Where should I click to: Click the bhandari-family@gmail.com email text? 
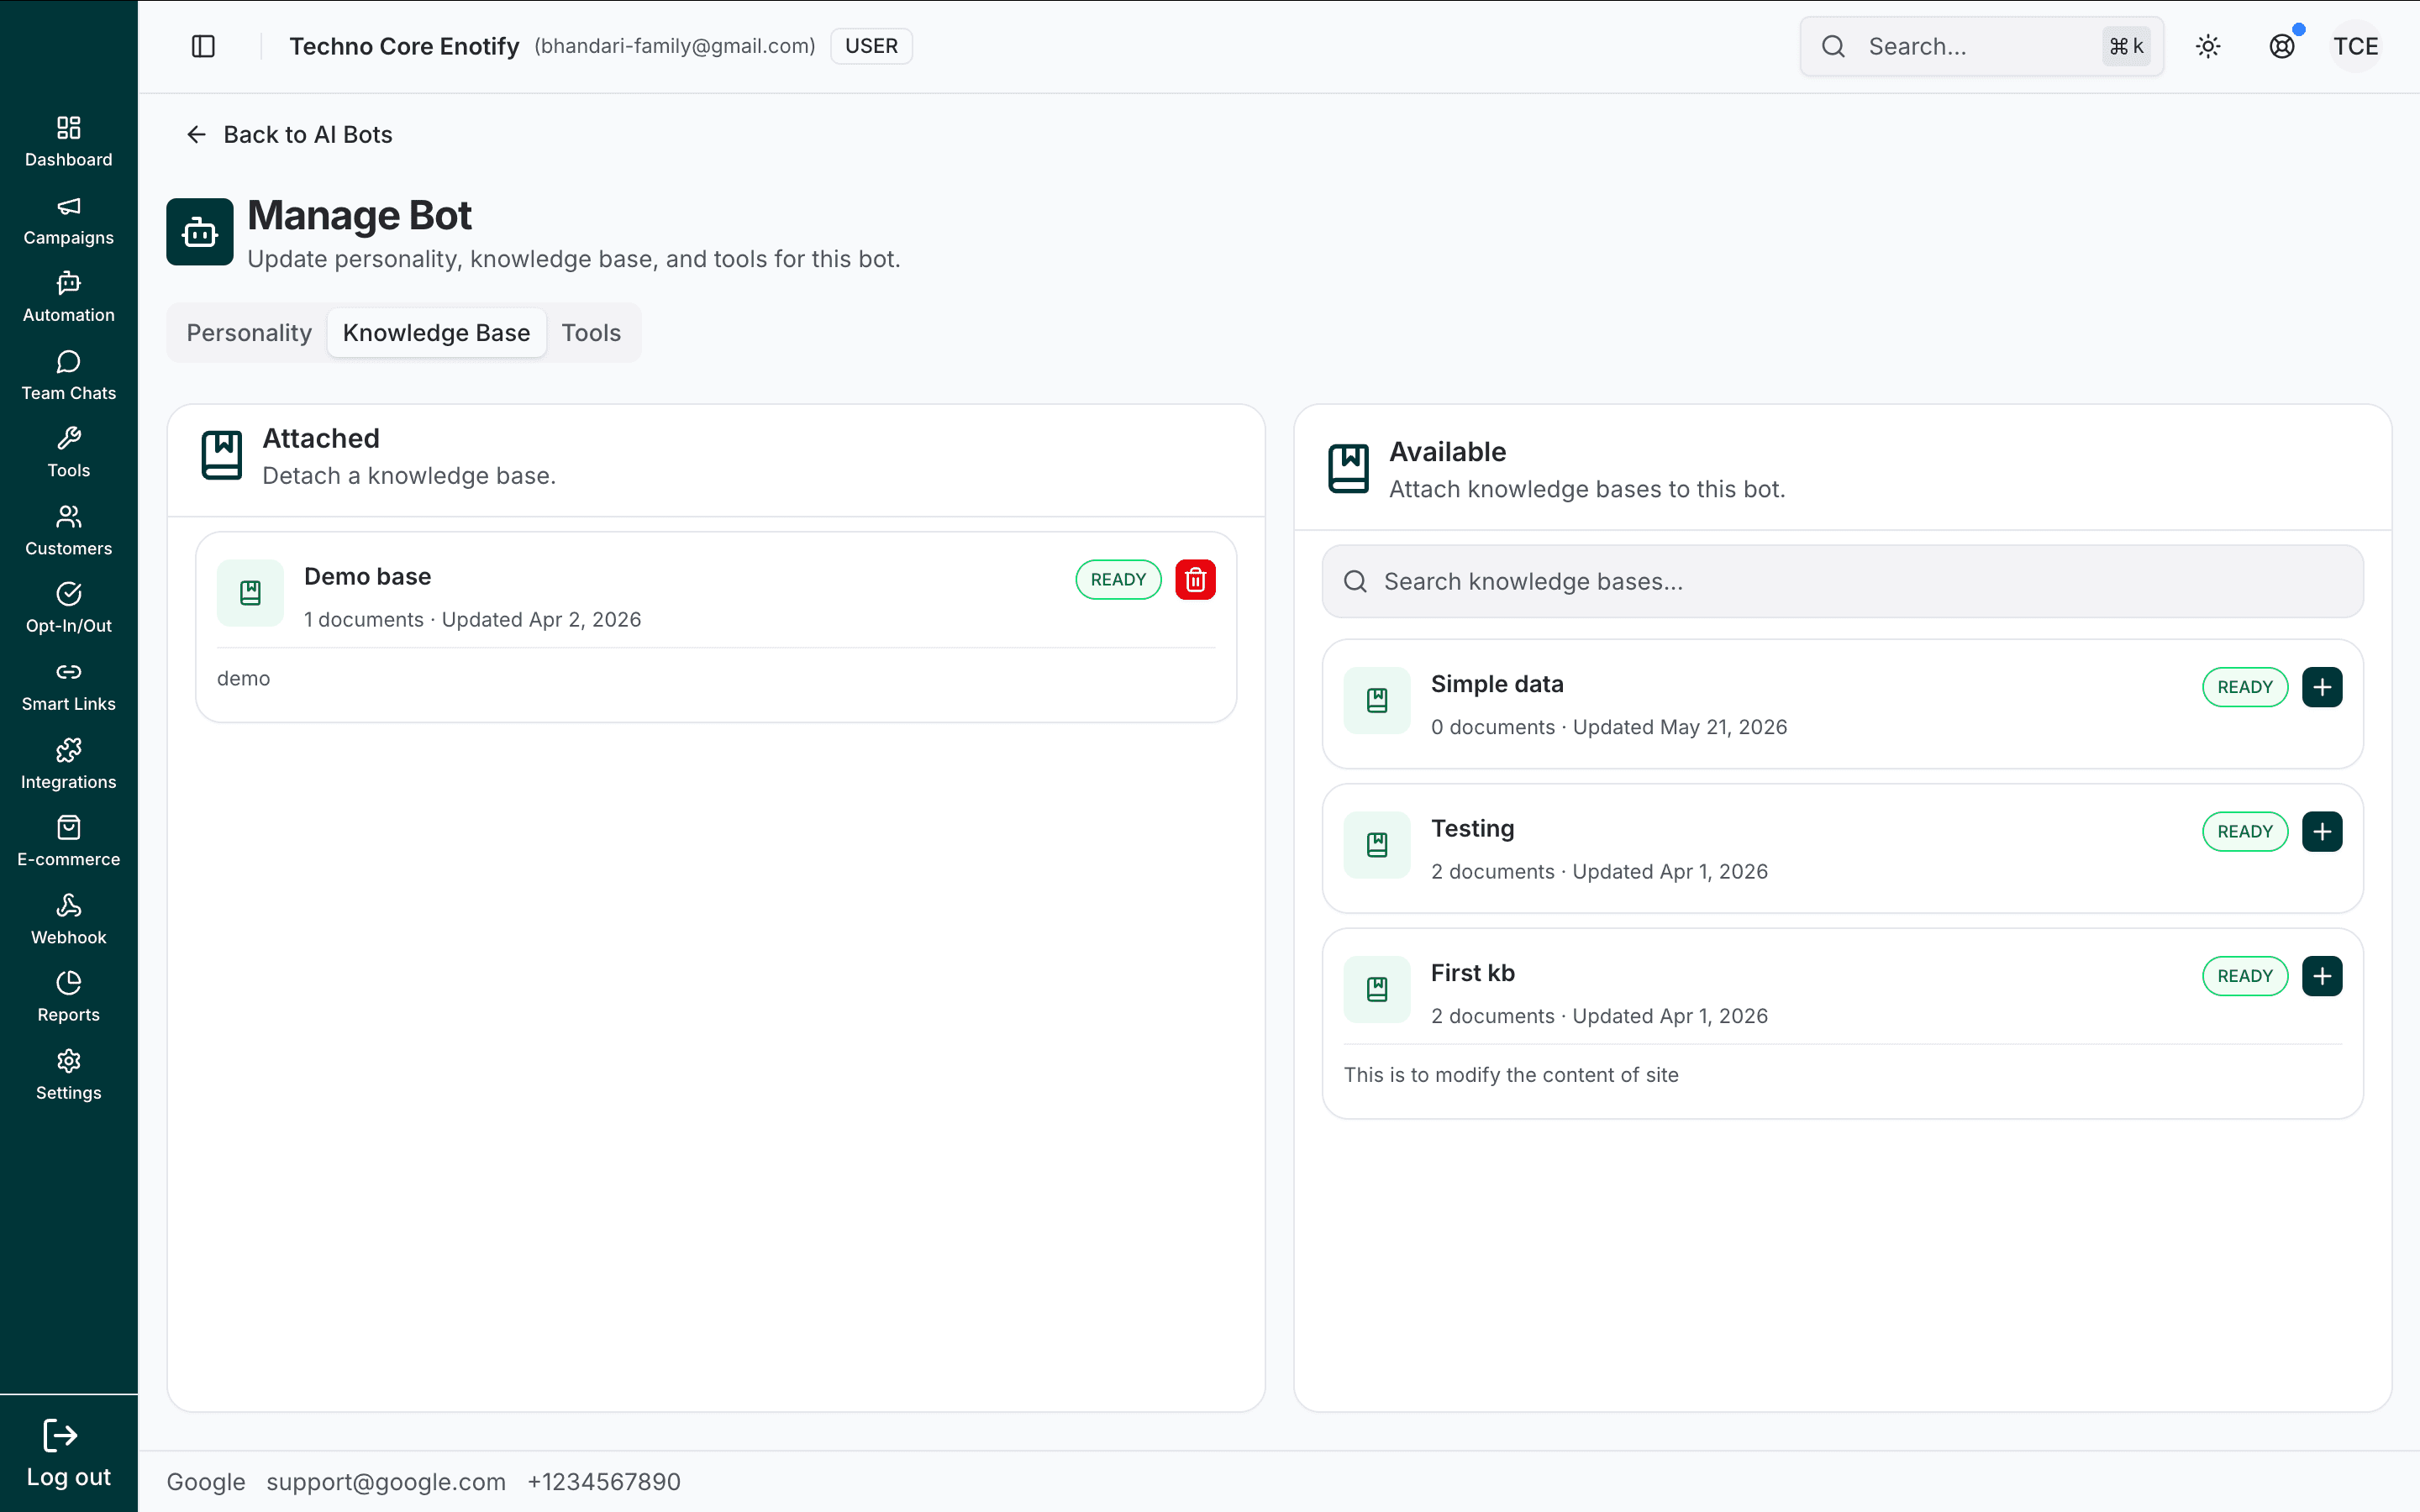click(675, 46)
